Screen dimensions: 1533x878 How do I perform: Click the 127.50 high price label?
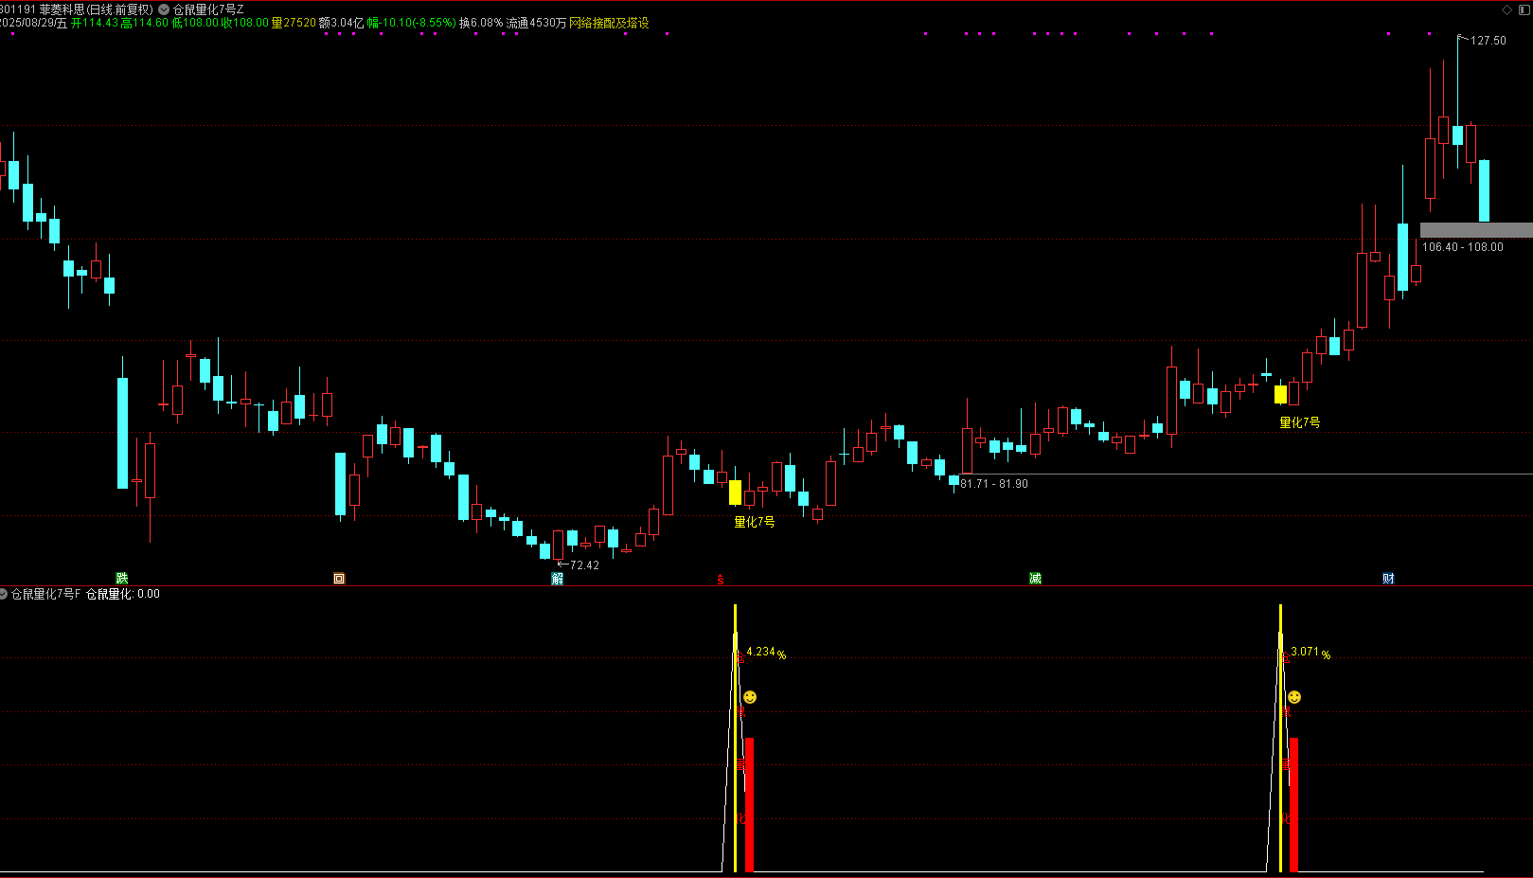tap(1488, 41)
